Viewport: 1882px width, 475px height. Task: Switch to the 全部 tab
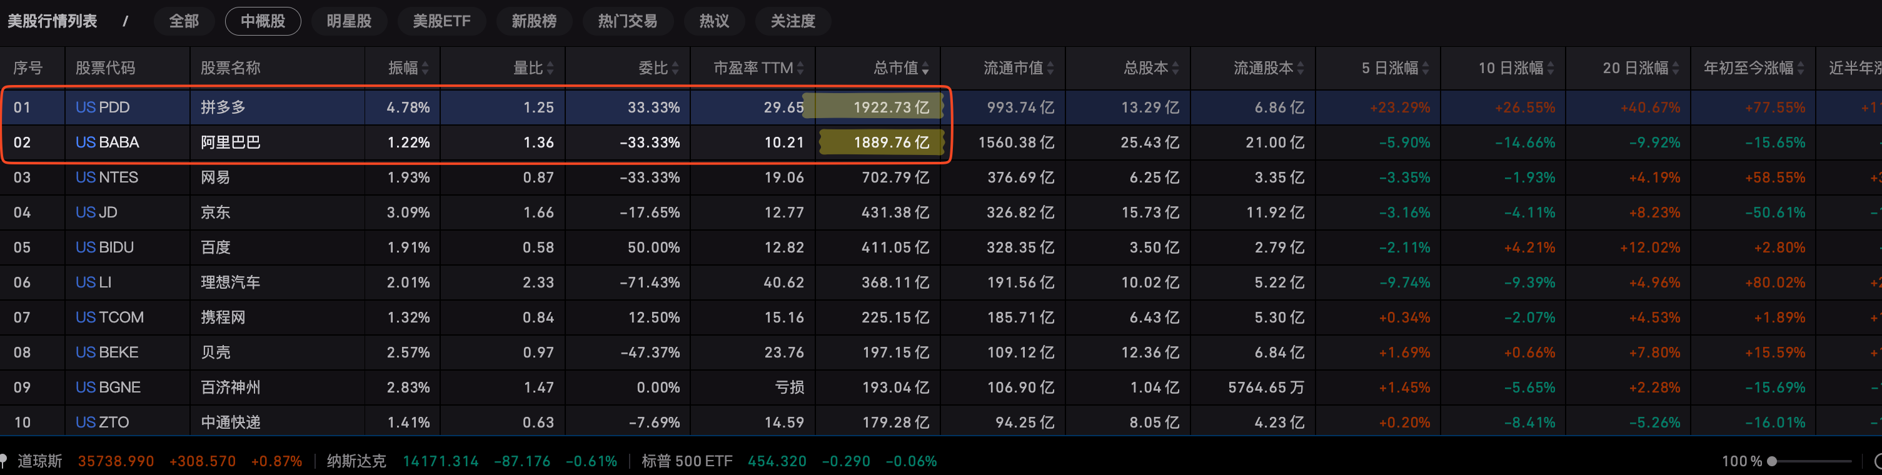pyautogui.click(x=183, y=21)
